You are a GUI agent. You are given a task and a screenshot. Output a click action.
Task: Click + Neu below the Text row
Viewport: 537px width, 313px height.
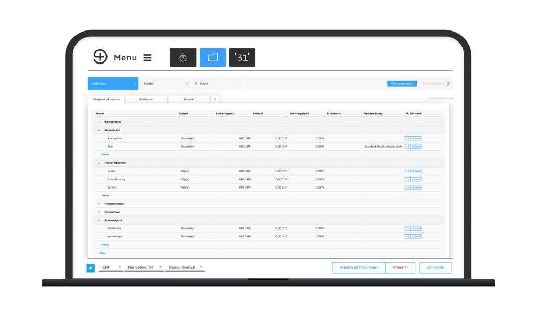105,154
